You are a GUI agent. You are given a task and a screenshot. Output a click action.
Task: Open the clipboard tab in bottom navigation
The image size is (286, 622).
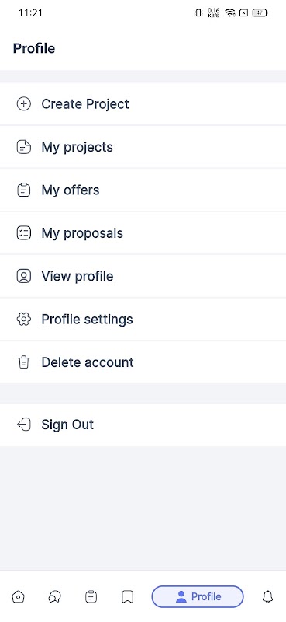coord(91,596)
